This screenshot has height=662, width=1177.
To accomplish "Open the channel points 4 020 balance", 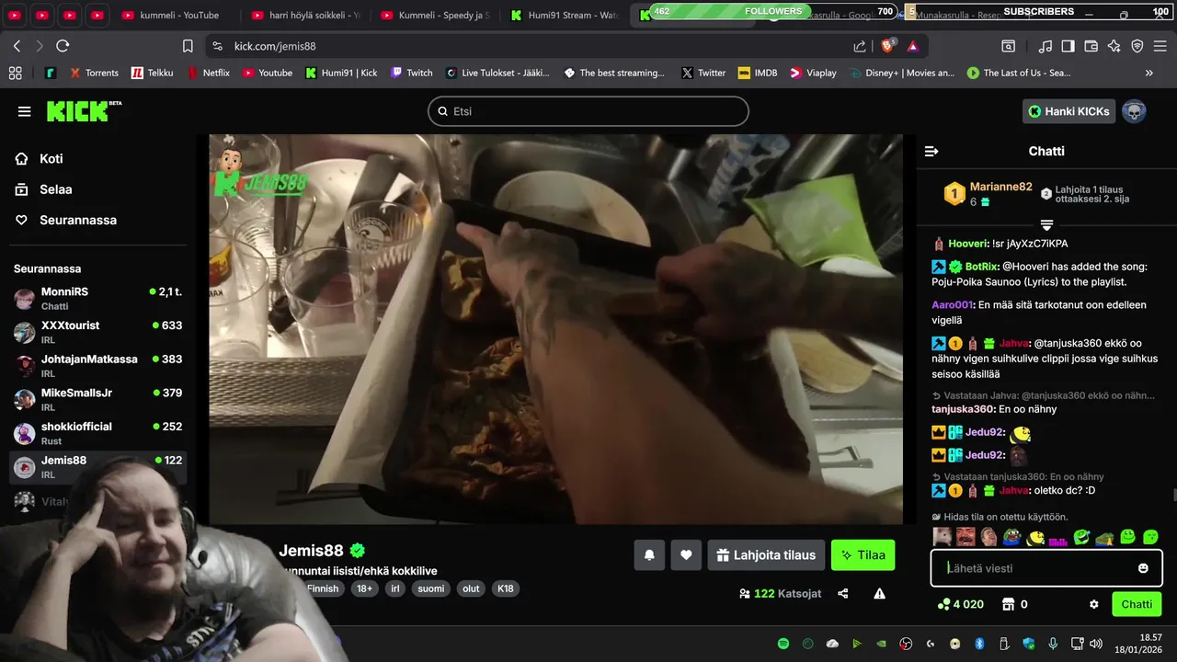I will point(960,604).
